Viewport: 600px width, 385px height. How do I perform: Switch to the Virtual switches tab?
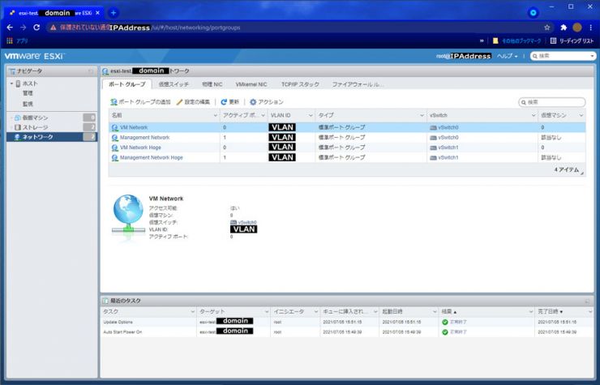click(174, 84)
